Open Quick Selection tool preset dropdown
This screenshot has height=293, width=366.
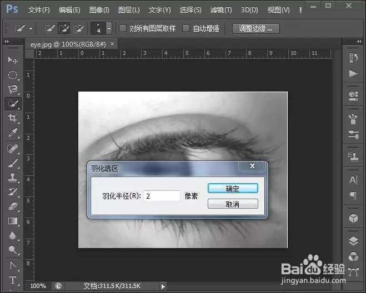pyautogui.click(x=31, y=29)
